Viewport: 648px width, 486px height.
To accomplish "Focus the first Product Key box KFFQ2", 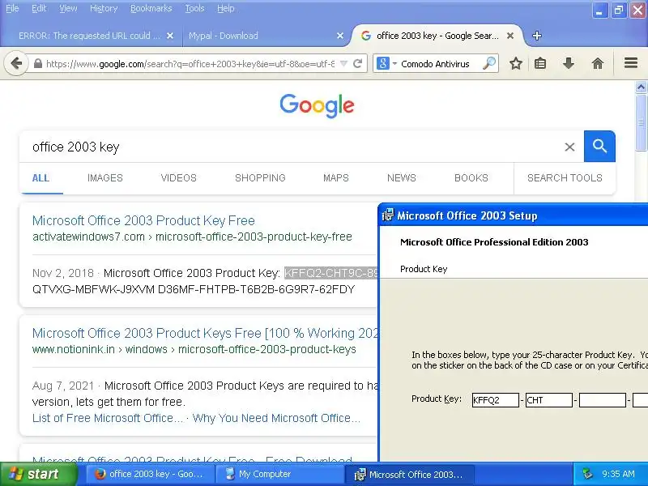I will [x=495, y=400].
